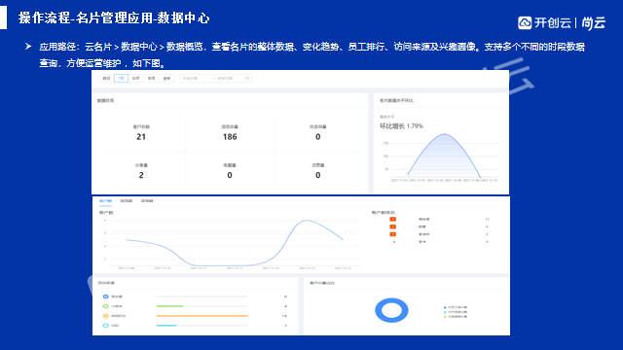
Task: Click the 开创云 cloud logo icon
Action: pos(525,22)
